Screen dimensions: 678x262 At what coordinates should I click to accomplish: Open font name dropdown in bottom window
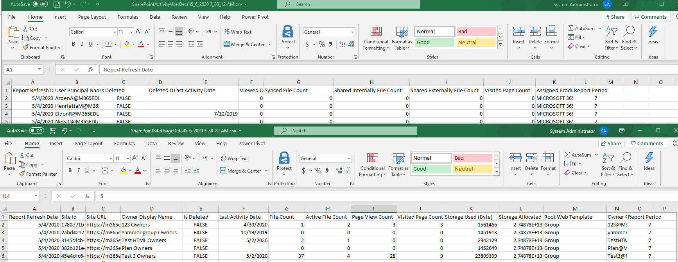[x=111, y=159]
